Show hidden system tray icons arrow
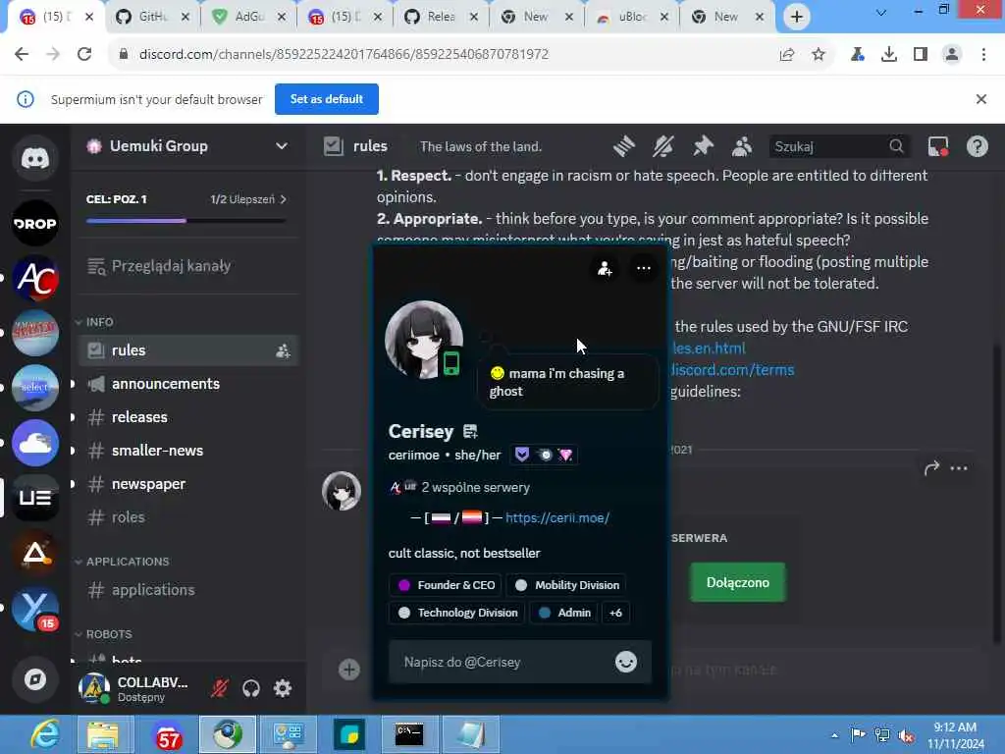Screen dimensions: 1005x754 click(834, 734)
